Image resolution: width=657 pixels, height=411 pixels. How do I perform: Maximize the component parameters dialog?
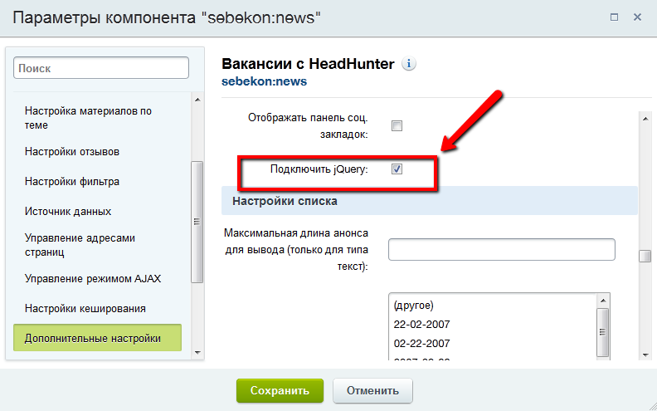pos(614,17)
